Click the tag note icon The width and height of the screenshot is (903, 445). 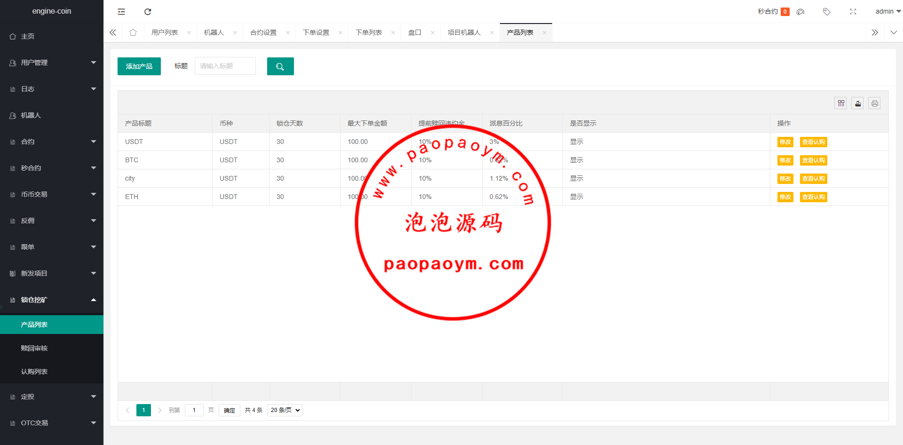tap(827, 12)
